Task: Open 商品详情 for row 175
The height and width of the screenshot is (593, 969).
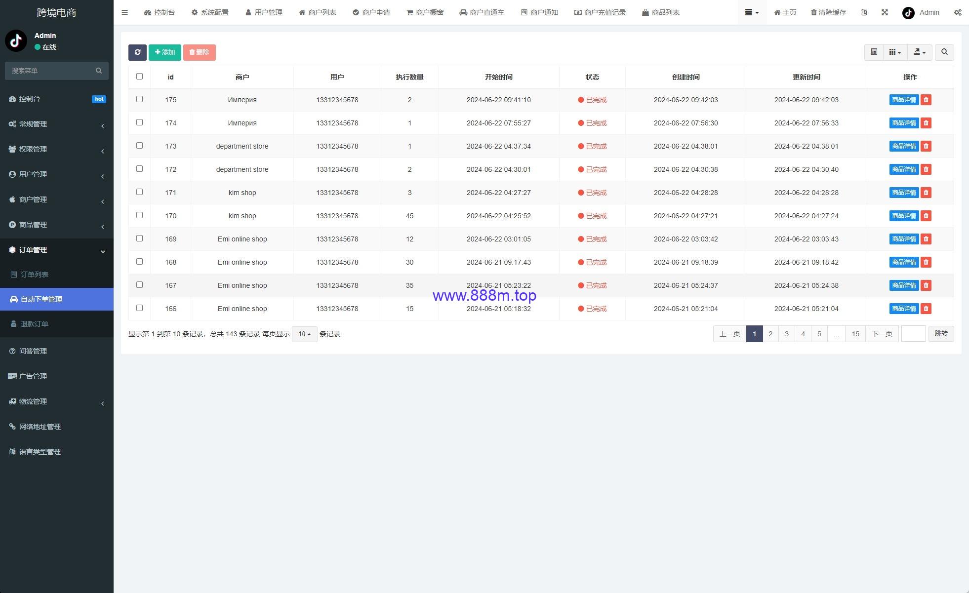Action: click(904, 100)
